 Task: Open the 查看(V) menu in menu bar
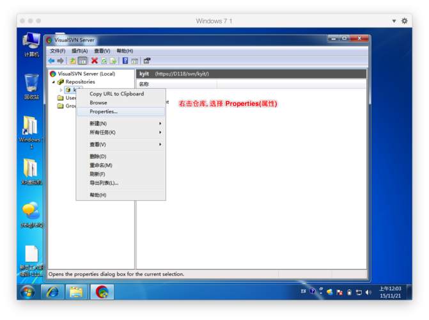(102, 51)
